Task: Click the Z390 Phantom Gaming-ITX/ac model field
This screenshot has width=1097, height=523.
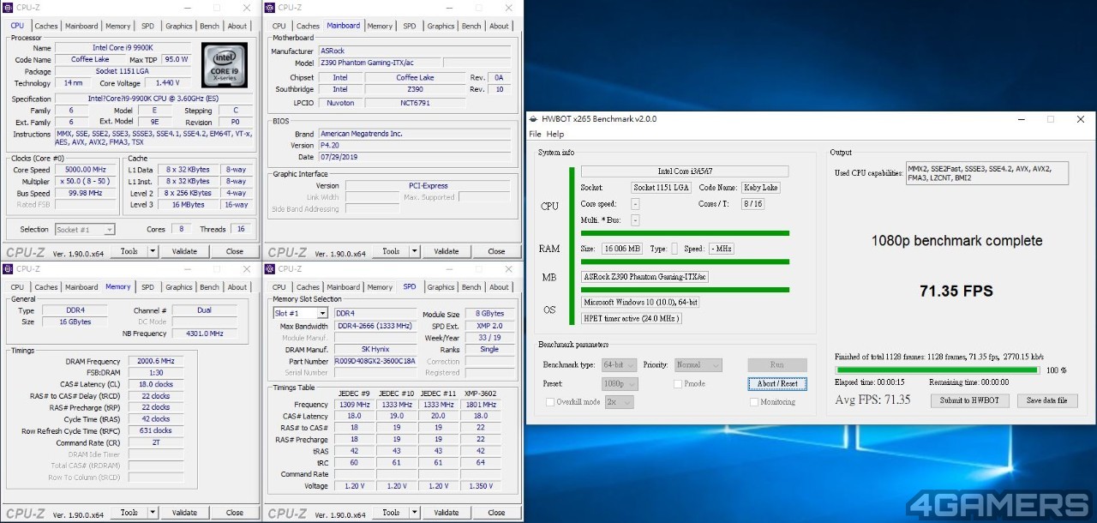Action: [x=380, y=63]
